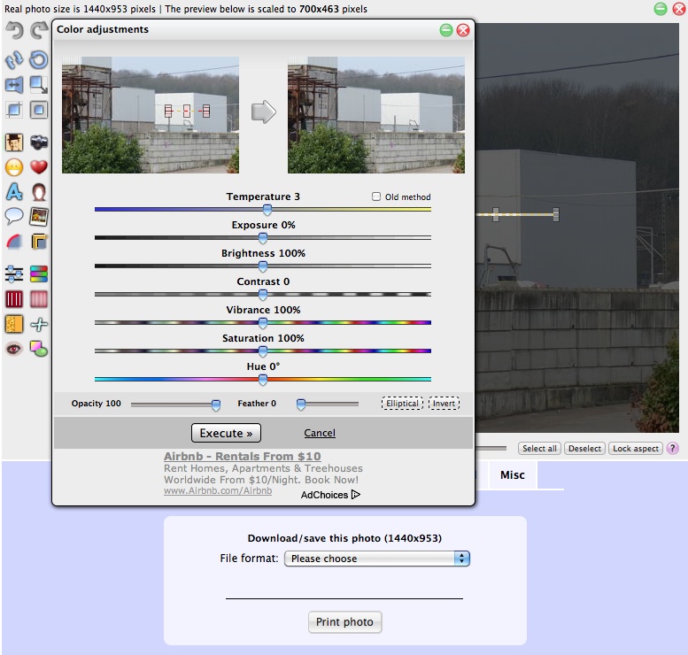688x655 pixels.
Task: Click the Contrast slider handle
Action: pos(263,295)
